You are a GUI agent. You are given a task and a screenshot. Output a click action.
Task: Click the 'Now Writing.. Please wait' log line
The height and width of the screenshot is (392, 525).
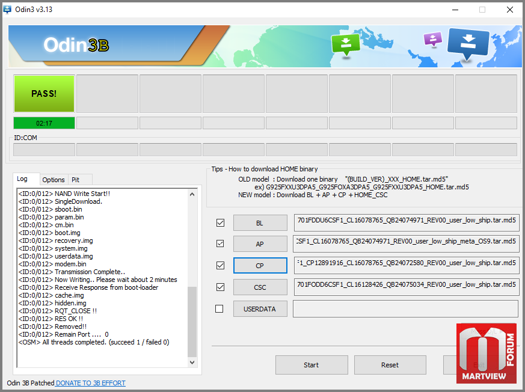98,280
